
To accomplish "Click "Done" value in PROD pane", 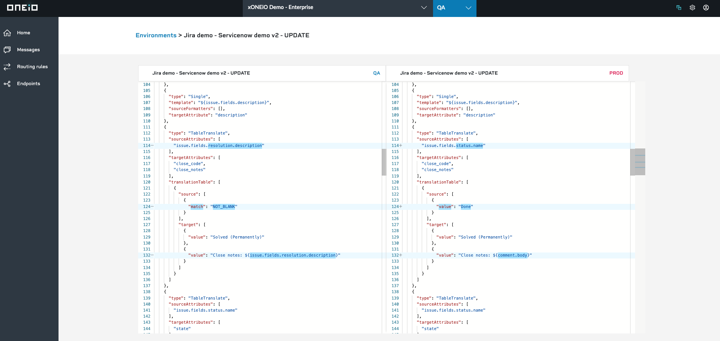I will tap(466, 206).
